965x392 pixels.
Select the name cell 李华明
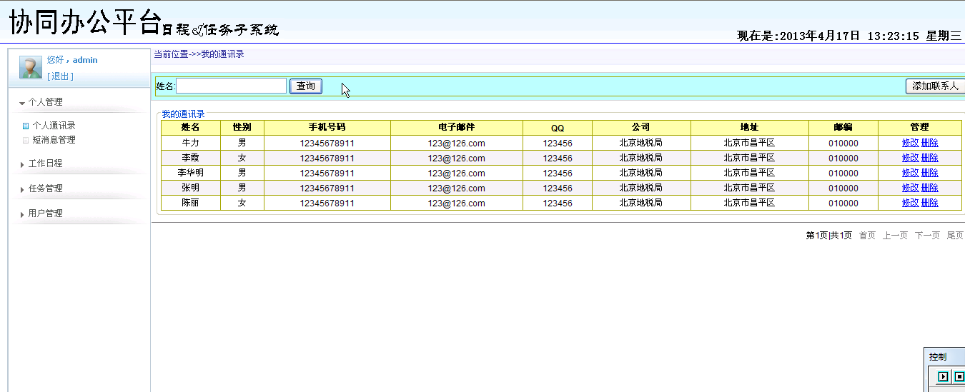(191, 173)
